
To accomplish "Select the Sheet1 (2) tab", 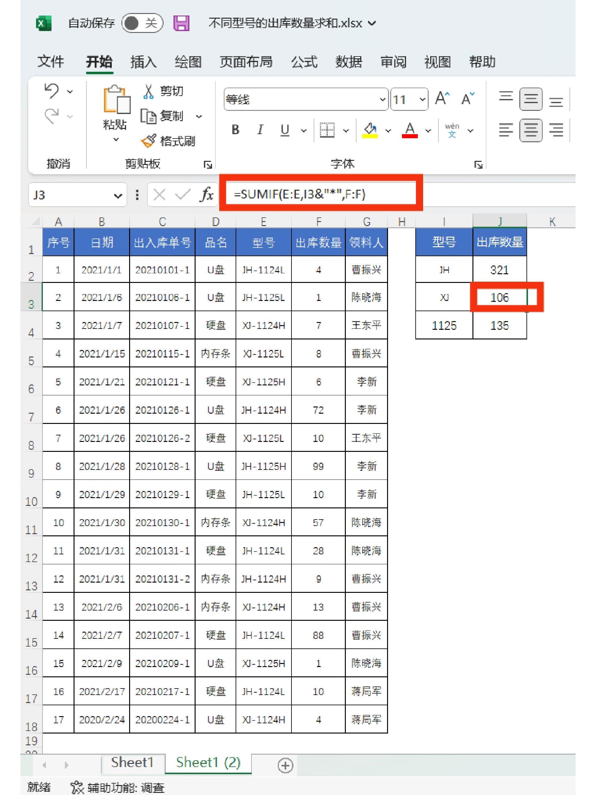I will coord(208,763).
